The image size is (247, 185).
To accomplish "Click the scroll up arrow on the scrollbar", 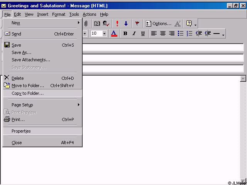I will [x=243, y=79].
